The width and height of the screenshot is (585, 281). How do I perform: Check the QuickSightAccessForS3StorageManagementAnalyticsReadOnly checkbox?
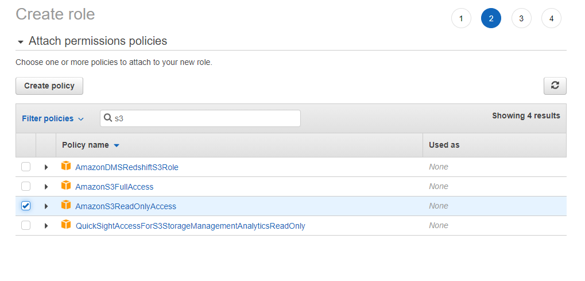pyautogui.click(x=26, y=225)
